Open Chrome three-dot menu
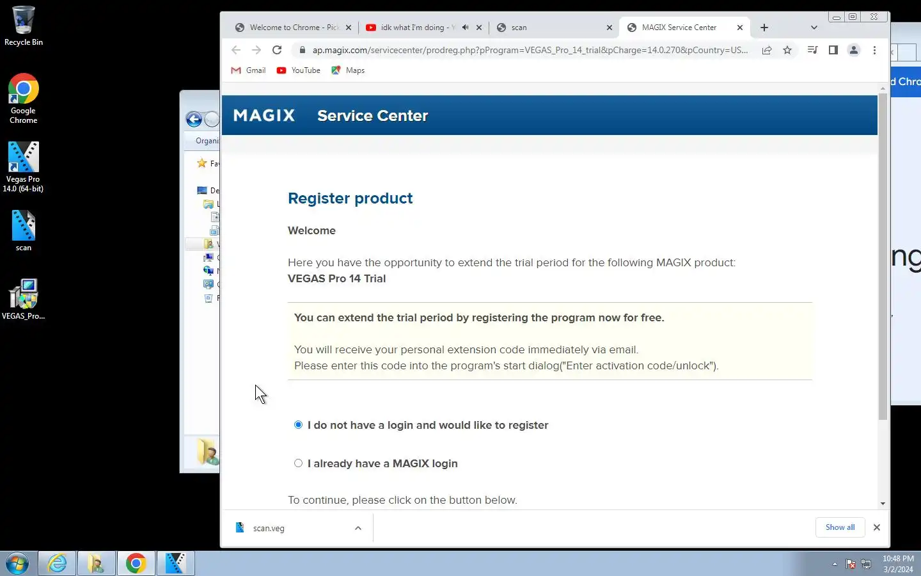This screenshot has width=921, height=576. tap(874, 50)
